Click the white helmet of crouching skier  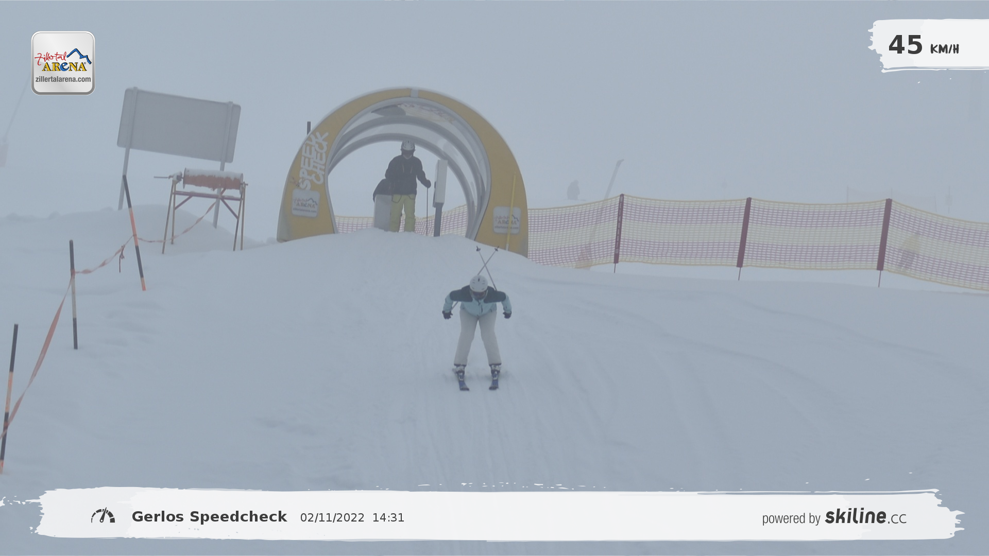point(479,283)
